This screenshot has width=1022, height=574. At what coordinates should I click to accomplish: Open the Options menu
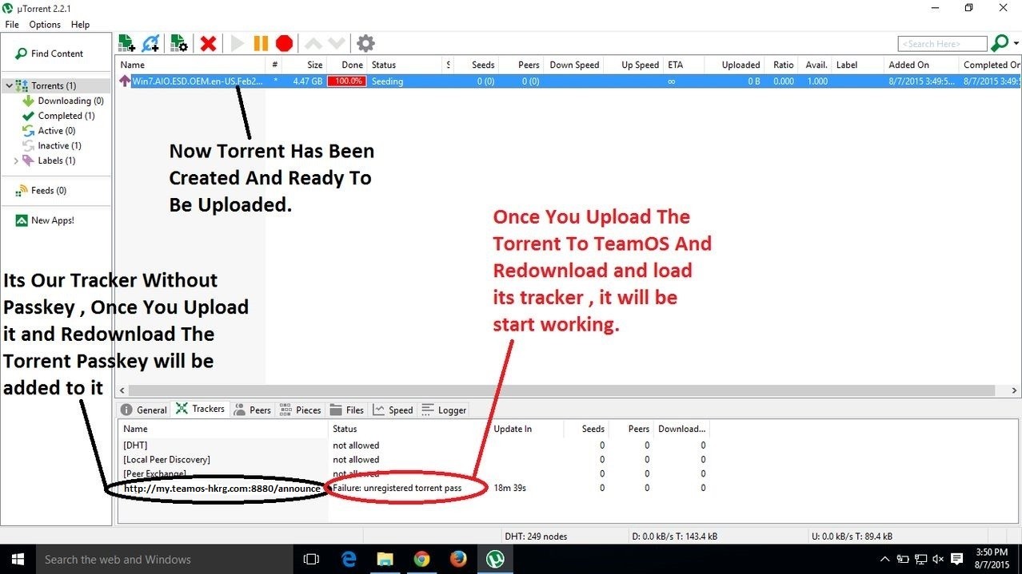point(45,25)
